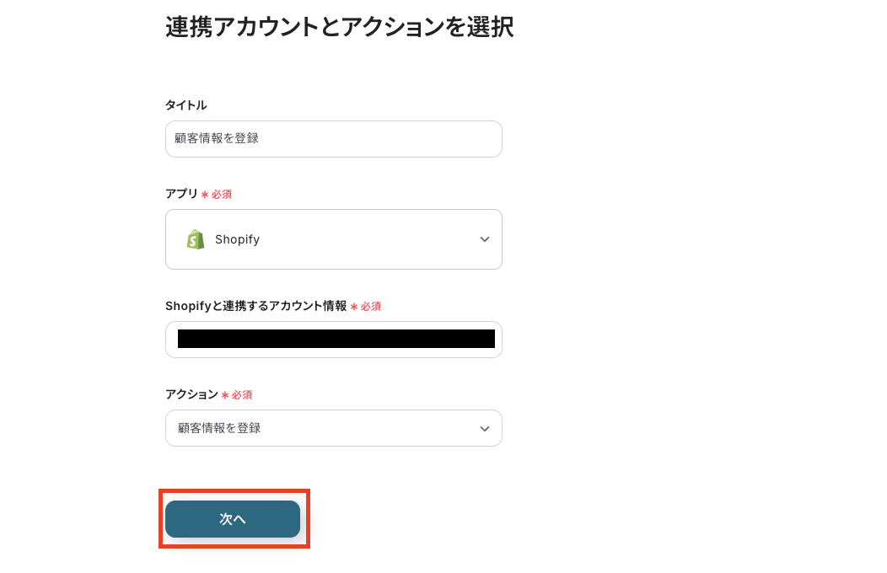
Task: Click the asterisk beside Shopify account info label
Action: point(354,307)
